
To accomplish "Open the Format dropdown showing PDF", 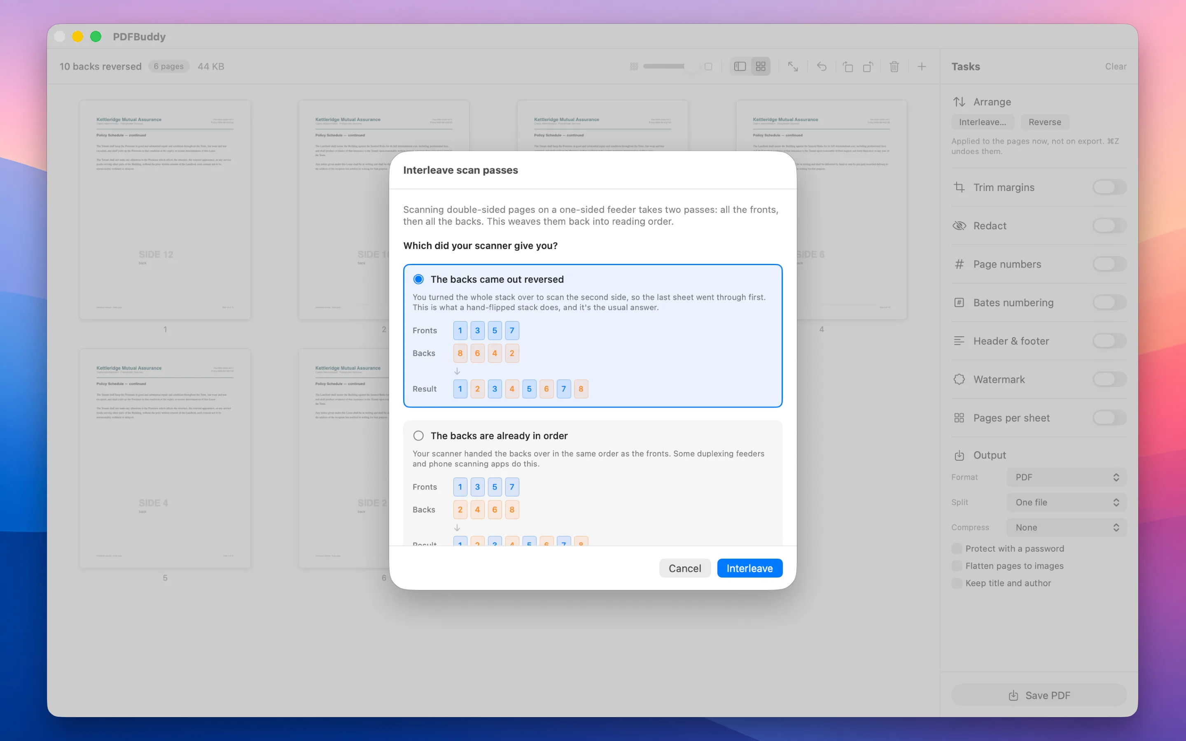I will pyautogui.click(x=1067, y=478).
